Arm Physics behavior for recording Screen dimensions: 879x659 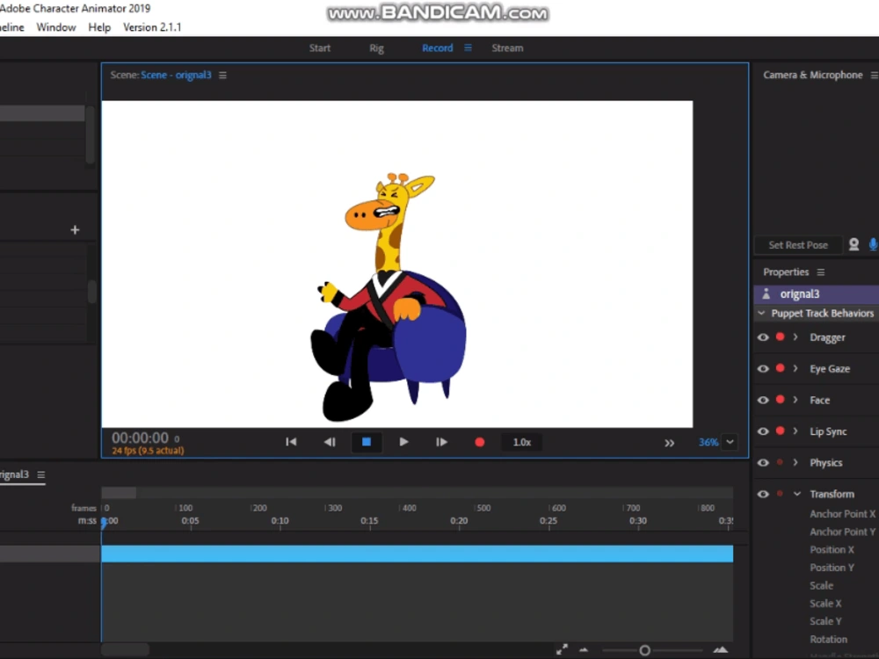tap(780, 462)
